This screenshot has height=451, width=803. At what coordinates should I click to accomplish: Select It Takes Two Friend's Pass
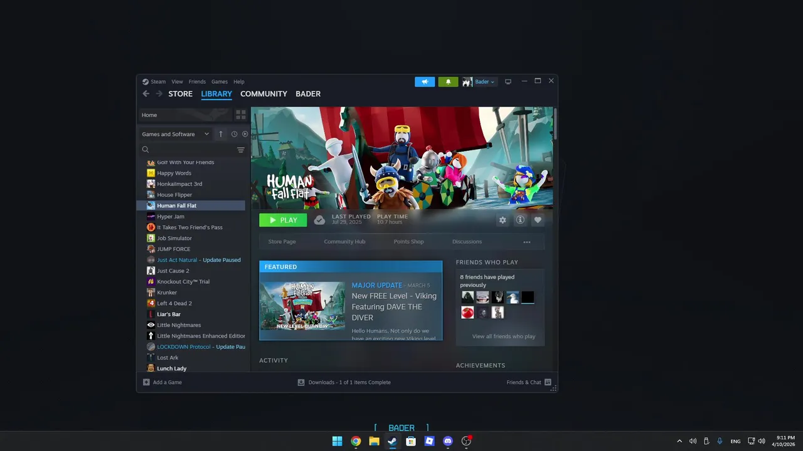[189, 227]
